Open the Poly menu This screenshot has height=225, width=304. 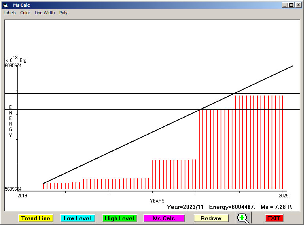tap(63, 13)
